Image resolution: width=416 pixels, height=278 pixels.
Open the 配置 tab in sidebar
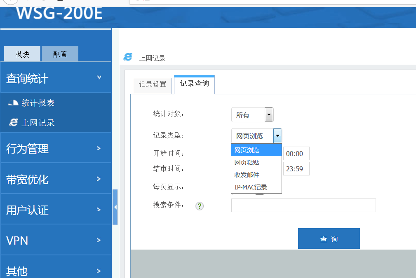tap(60, 54)
